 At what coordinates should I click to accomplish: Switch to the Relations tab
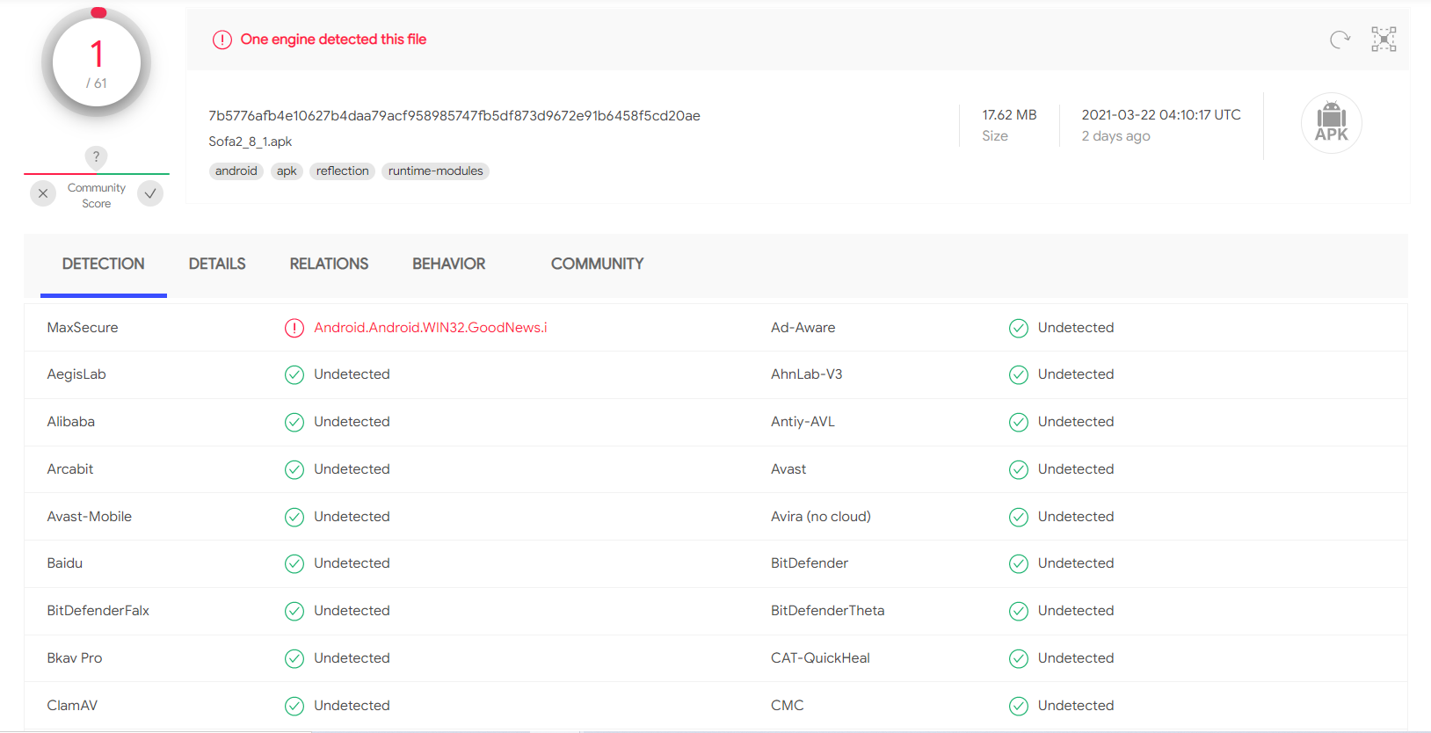click(x=329, y=264)
